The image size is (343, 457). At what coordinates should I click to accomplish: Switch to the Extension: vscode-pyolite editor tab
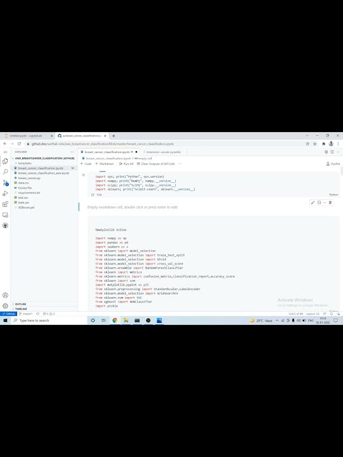click(163, 152)
